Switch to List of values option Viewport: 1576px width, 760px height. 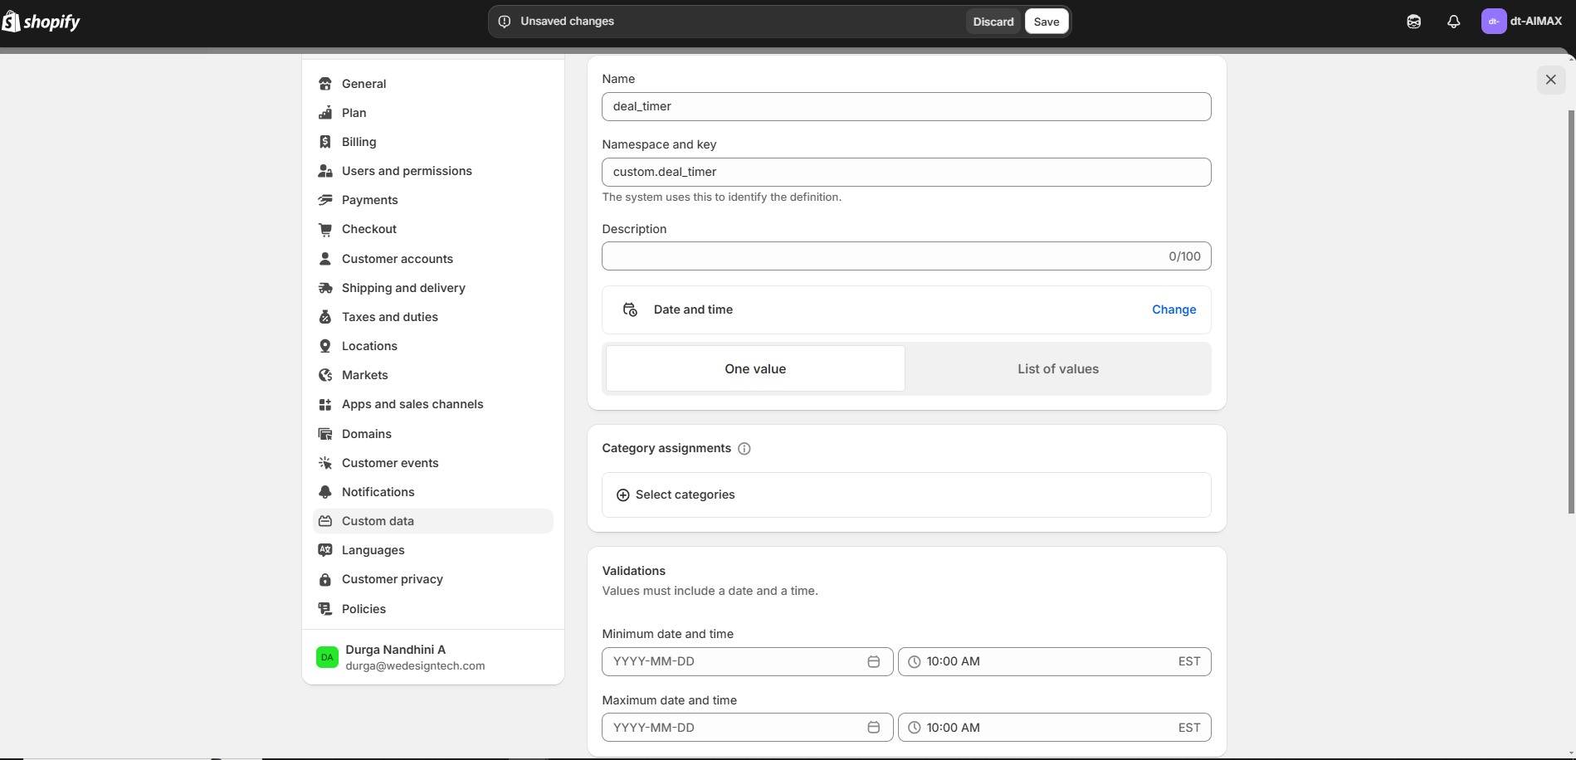[x=1057, y=369]
